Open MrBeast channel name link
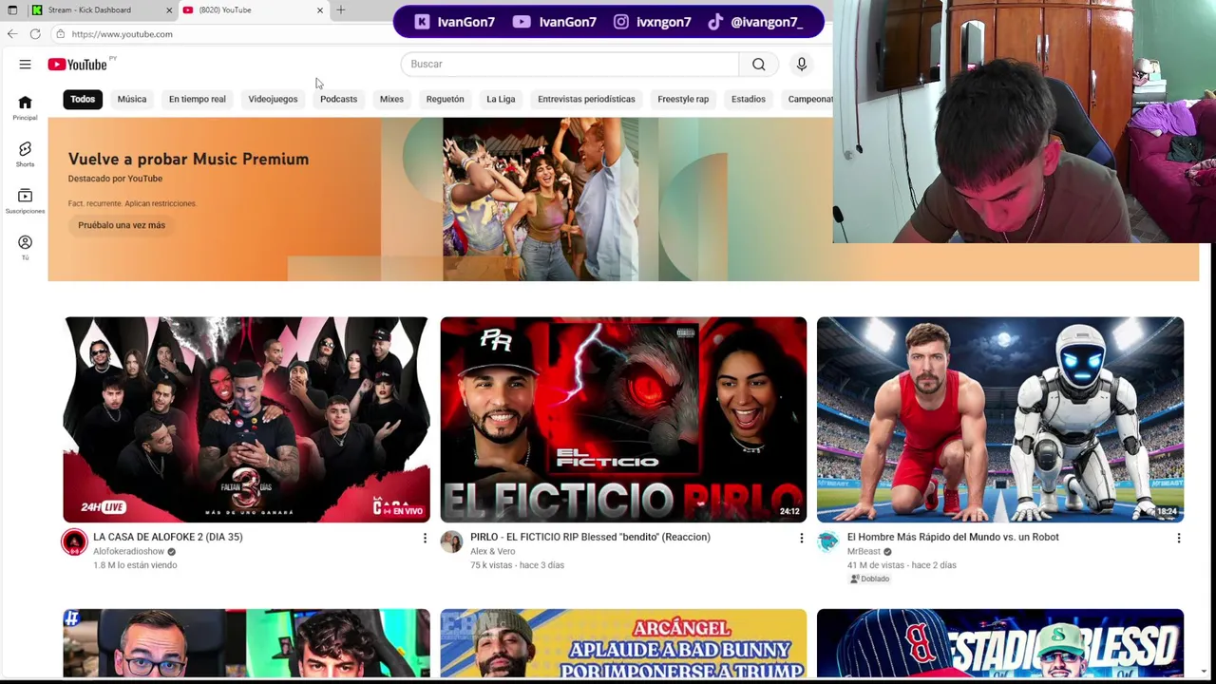 [x=864, y=551]
